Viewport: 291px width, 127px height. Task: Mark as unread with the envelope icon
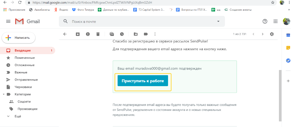(x=112, y=34)
